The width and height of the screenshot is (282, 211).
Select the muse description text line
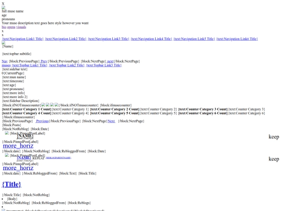pyautogui.click(x=45, y=23)
